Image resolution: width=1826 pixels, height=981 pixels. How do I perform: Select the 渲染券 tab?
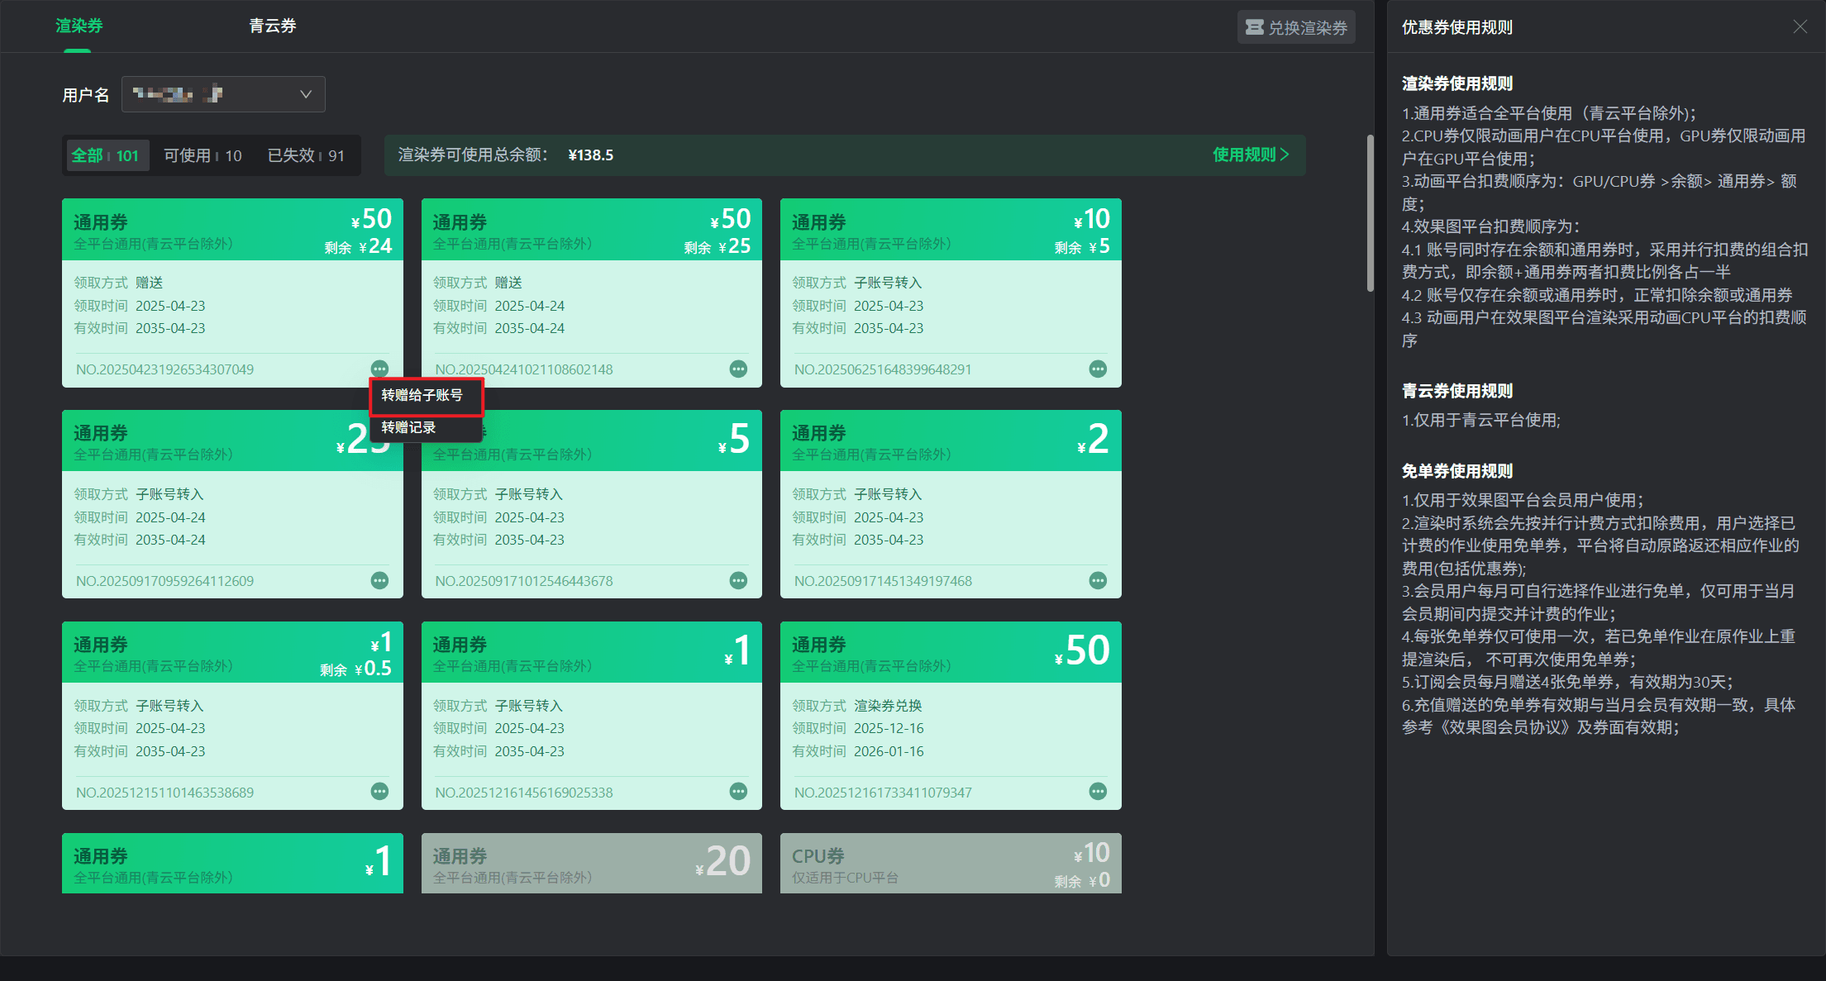coord(79,26)
